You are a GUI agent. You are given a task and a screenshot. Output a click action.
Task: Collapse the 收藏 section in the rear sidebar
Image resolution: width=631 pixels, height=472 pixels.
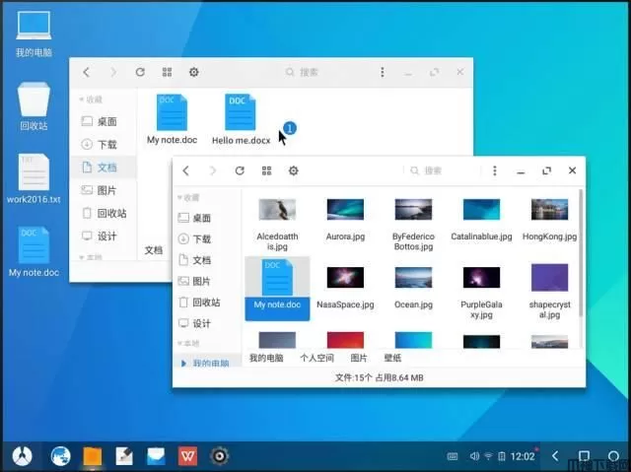[91, 100]
